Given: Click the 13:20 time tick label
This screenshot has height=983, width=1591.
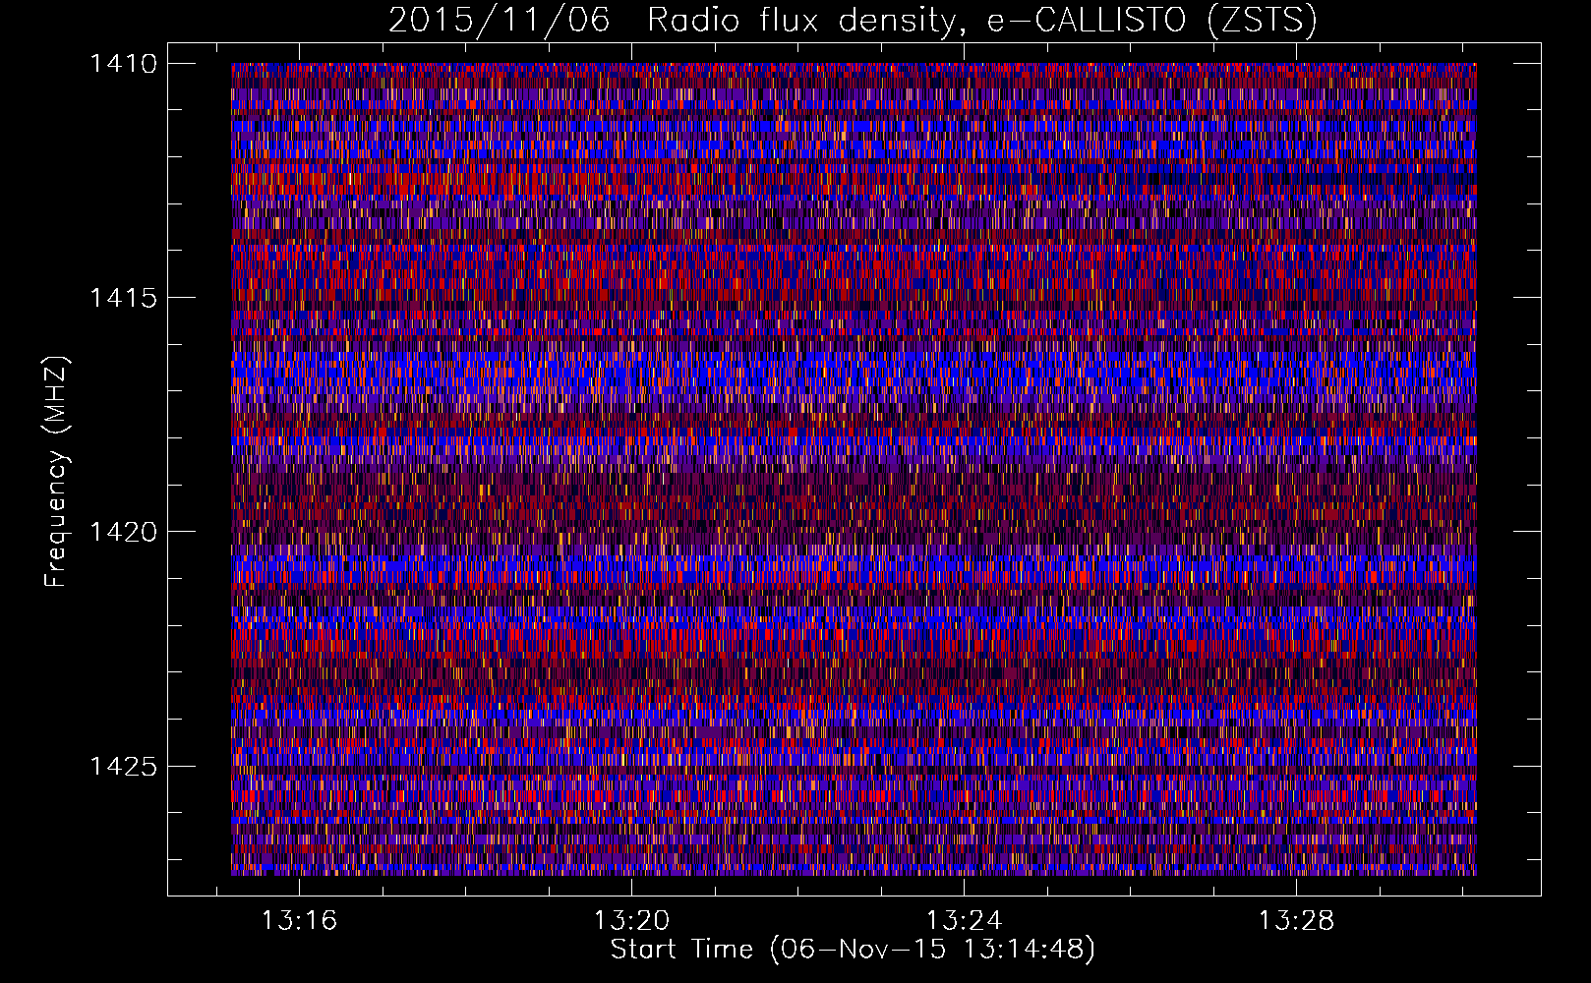Looking at the screenshot, I should [x=631, y=920].
